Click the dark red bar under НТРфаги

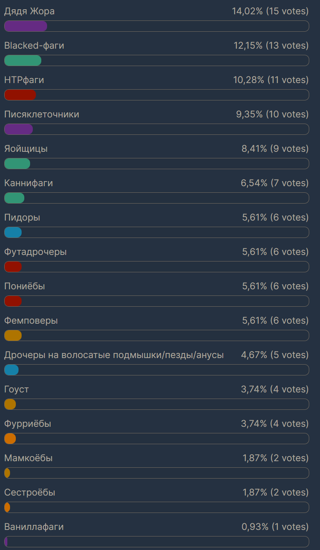(20, 95)
